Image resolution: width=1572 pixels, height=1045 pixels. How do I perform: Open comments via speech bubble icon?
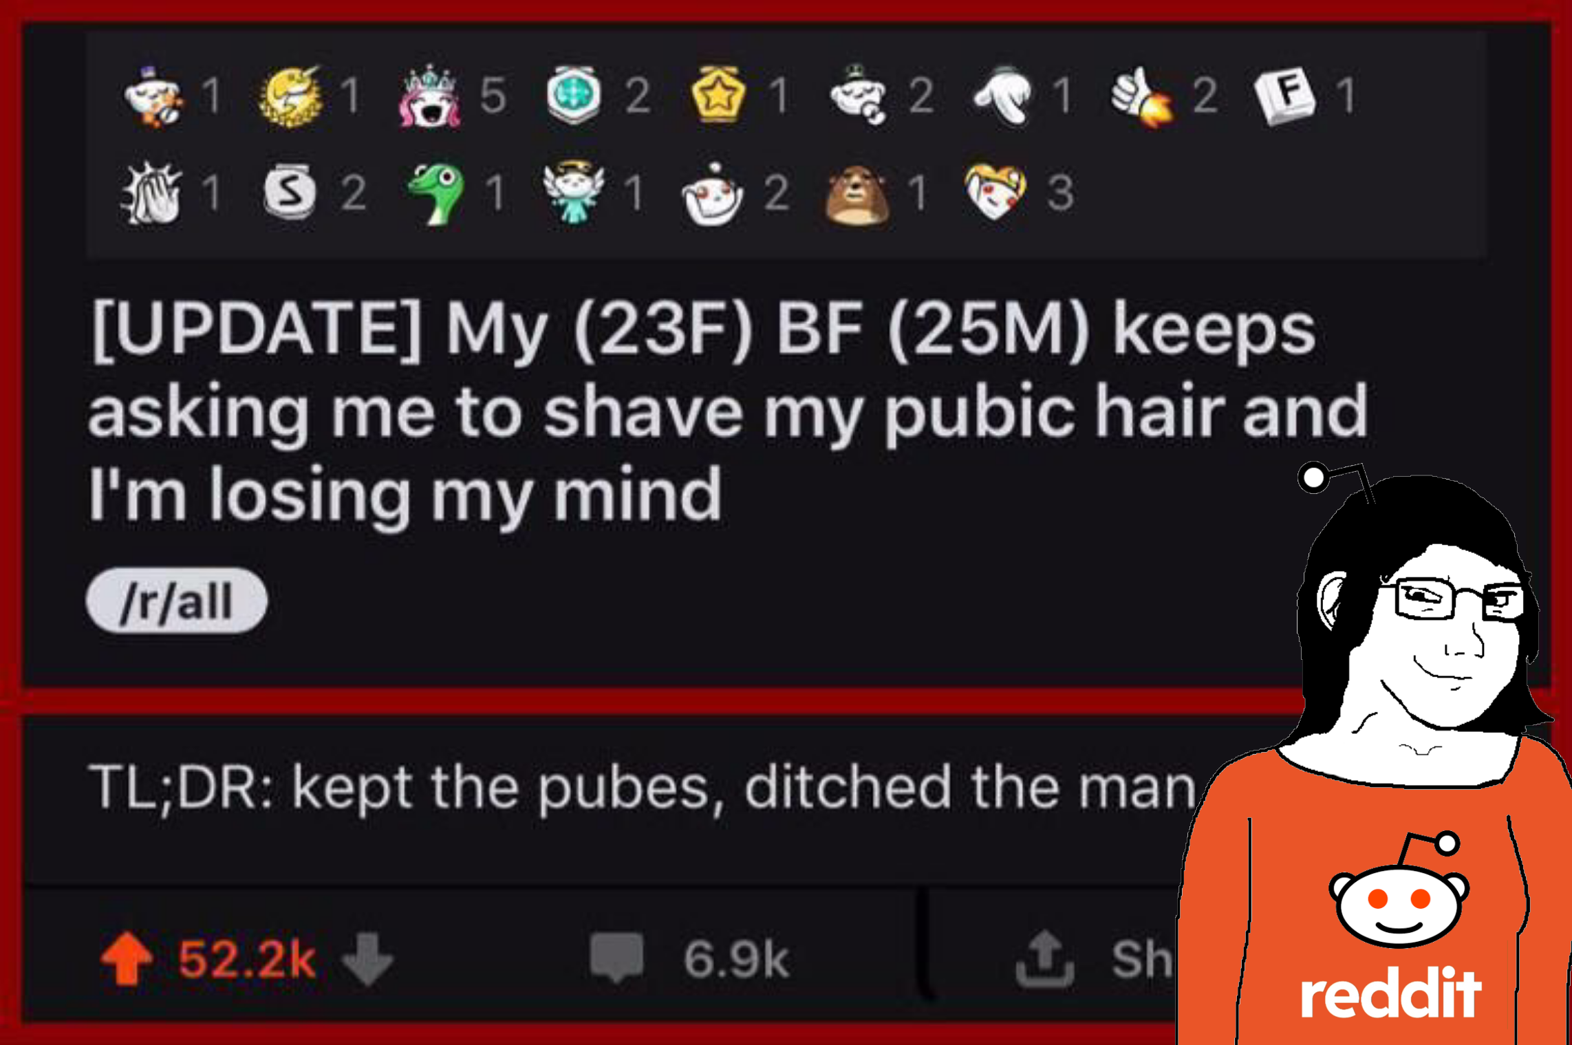coord(616,958)
